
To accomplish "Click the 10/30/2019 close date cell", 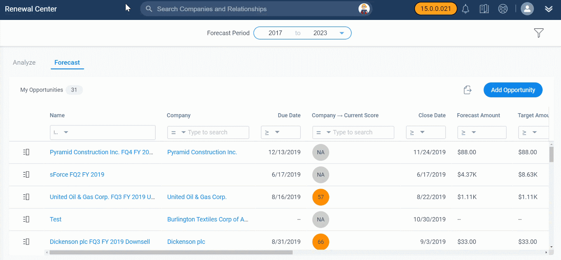I will [x=430, y=219].
